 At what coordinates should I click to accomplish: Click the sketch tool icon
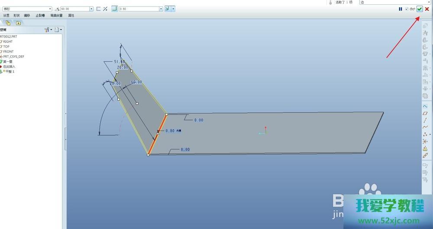point(425,106)
